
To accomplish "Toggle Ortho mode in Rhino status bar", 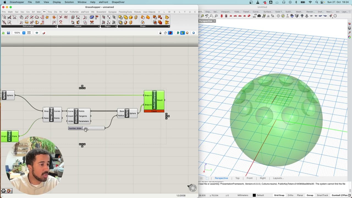I will (x=290, y=195).
